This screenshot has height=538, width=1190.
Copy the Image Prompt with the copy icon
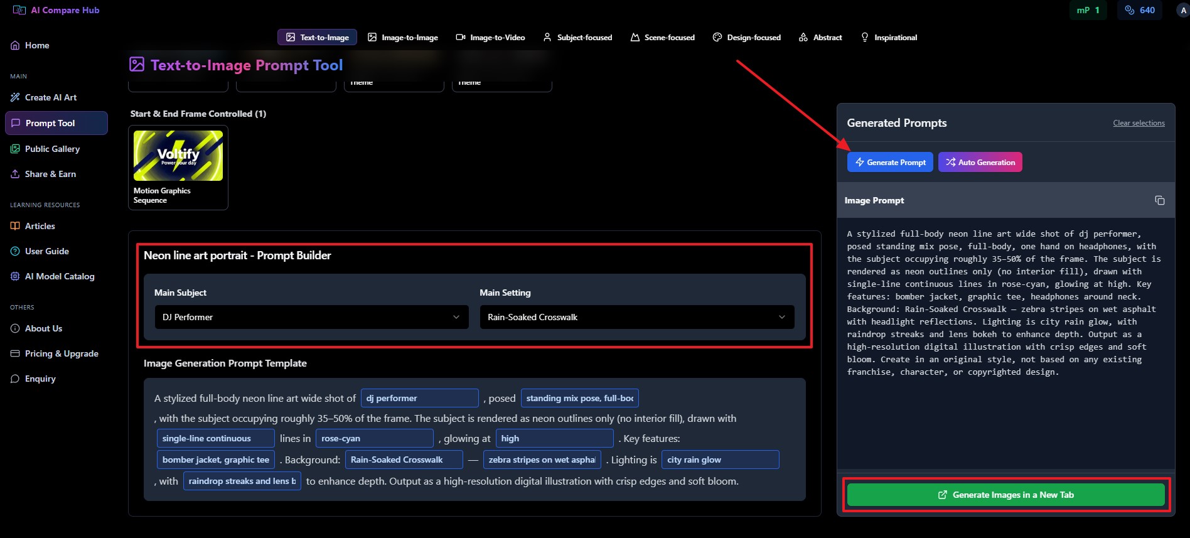[x=1159, y=200]
